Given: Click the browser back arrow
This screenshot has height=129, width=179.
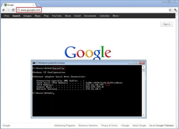Looking at the screenshot, I should tap(4, 10).
